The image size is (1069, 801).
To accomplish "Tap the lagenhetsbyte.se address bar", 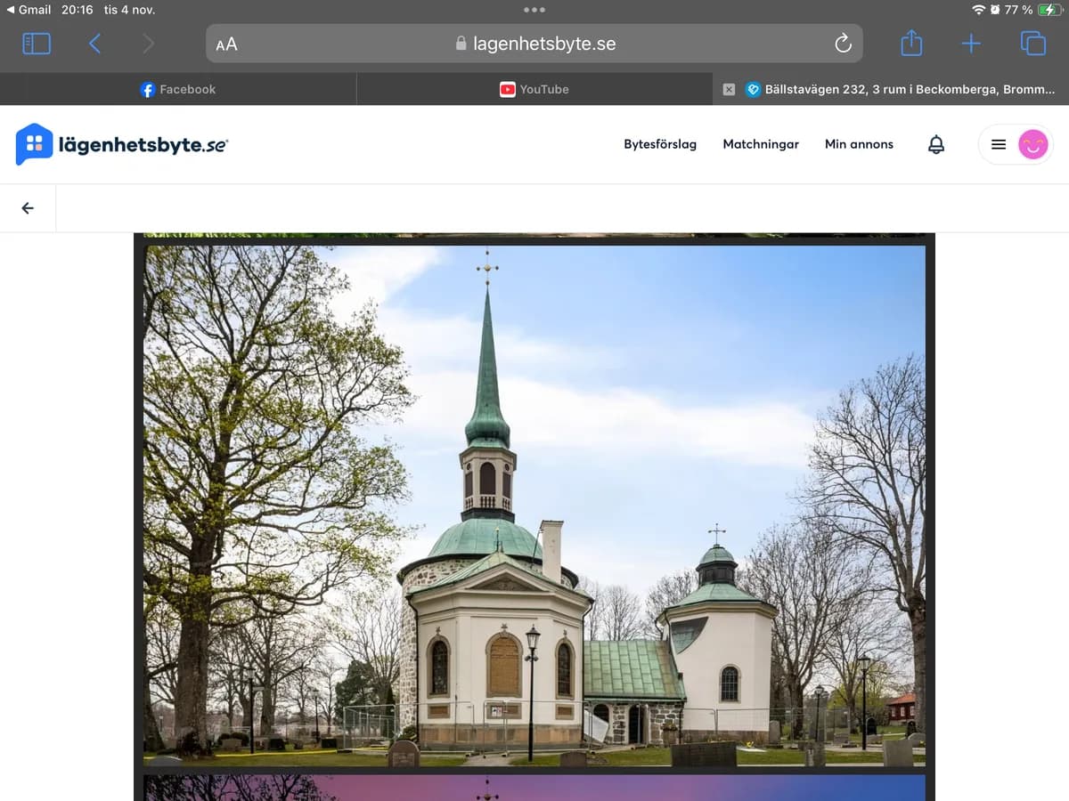I will [534, 44].
